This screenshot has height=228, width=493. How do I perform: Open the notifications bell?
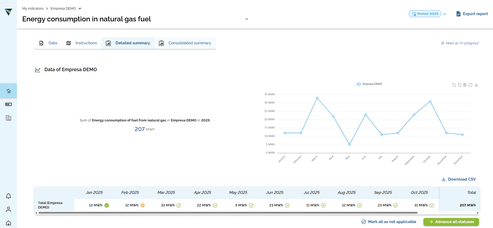click(8, 196)
